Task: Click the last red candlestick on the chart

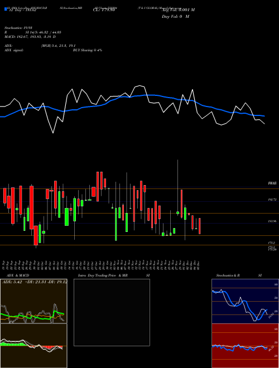Action: [200, 226]
